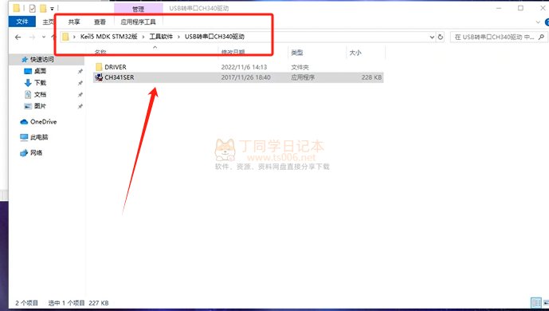Click the pin icon beside 文档
This screenshot has width=549, height=311.
(x=80, y=95)
